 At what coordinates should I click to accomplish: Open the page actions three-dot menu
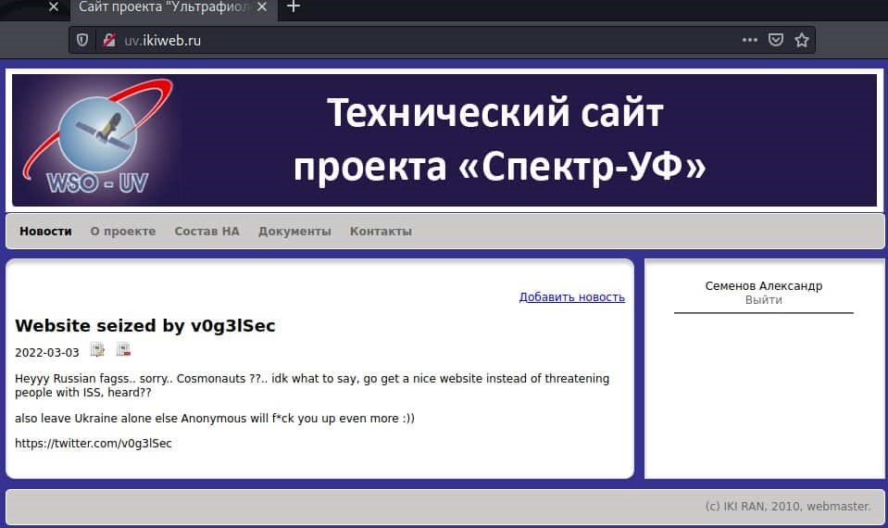point(749,40)
